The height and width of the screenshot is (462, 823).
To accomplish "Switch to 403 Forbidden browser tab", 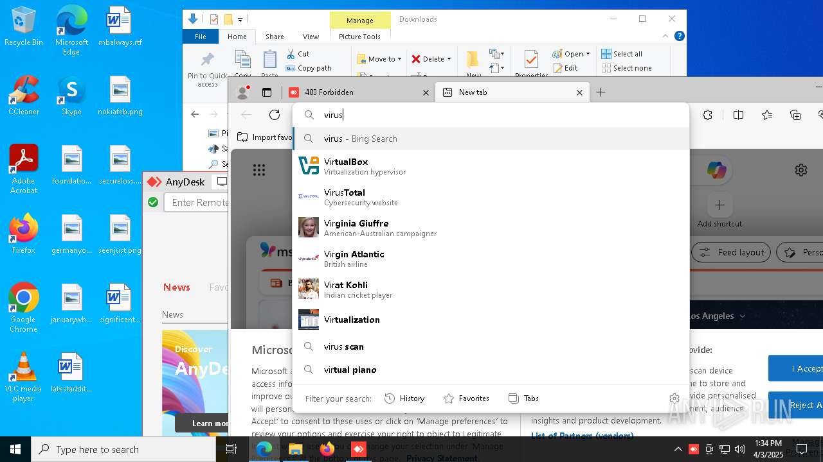I will 357,92.
